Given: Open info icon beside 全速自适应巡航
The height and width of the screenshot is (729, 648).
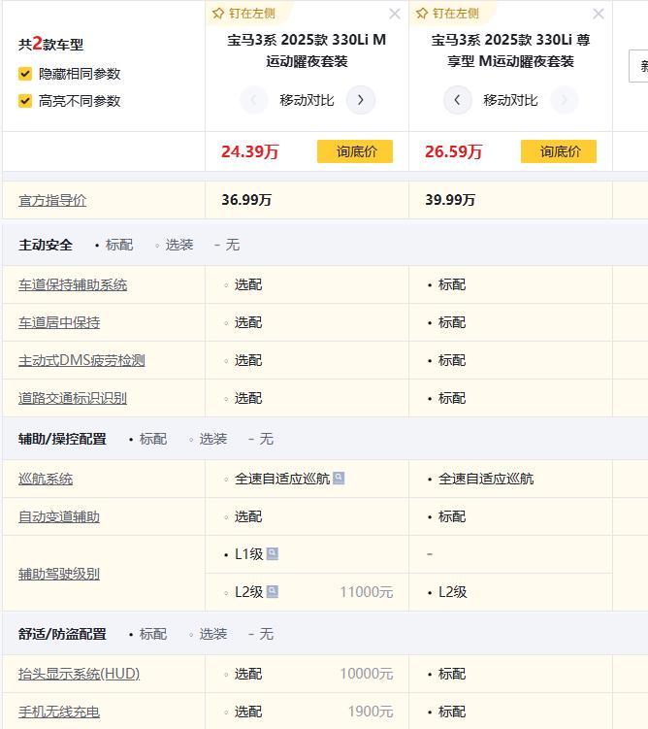Looking at the screenshot, I should [340, 478].
